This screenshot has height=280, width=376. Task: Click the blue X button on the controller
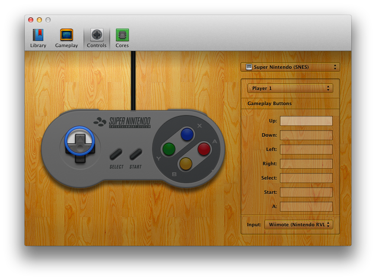[186, 135]
